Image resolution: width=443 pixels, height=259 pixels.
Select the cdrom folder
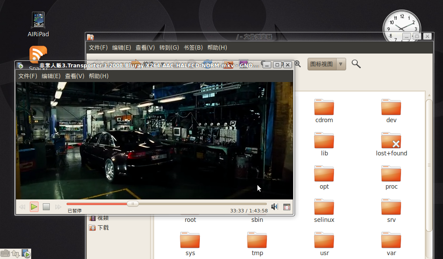click(324, 111)
